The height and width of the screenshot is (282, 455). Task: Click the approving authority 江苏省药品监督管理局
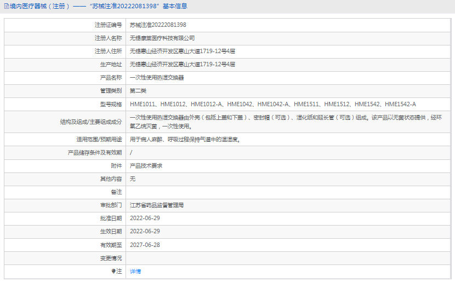tap(157, 205)
